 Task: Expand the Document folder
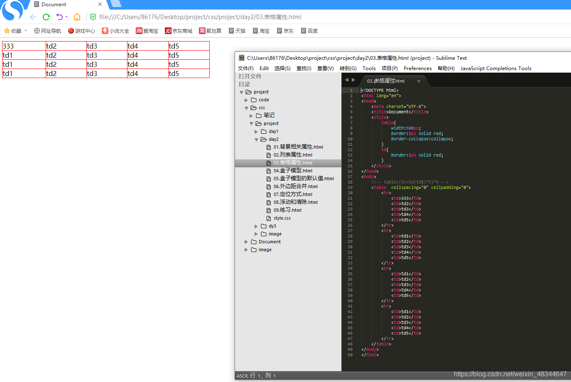click(246, 242)
